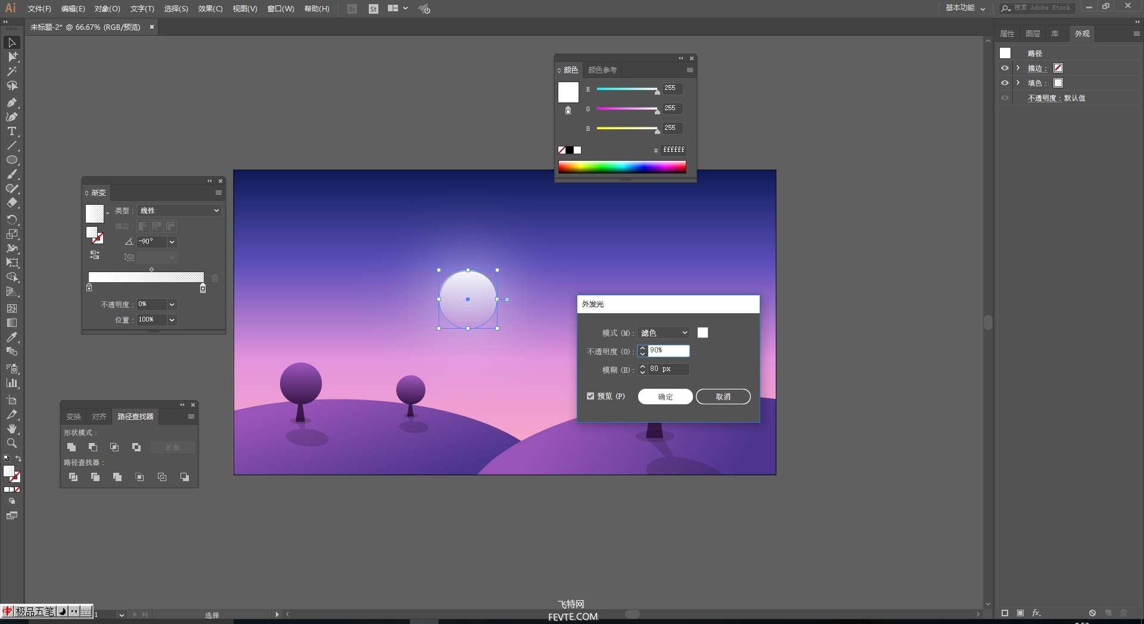Select the Hand tool
The width and height of the screenshot is (1144, 624).
tap(12, 429)
